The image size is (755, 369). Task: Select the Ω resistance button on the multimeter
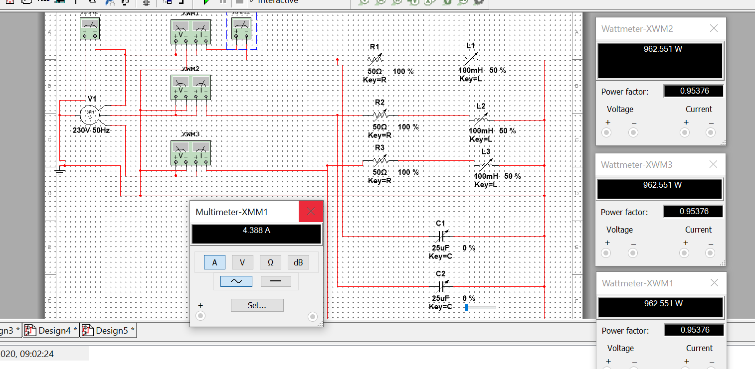click(x=270, y=262)
